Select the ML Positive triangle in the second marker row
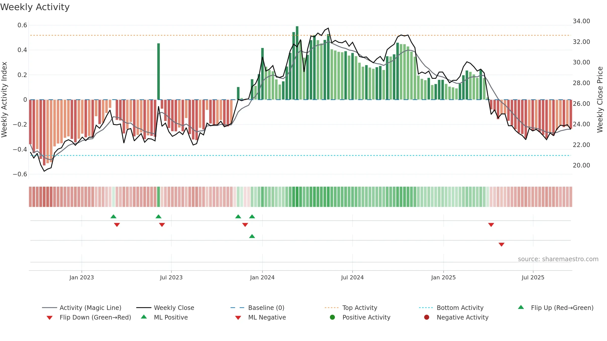The height and width of the screenshot is (341, 607). coord(252,236)
